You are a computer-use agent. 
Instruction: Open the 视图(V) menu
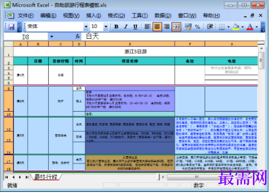pos(71,16)
